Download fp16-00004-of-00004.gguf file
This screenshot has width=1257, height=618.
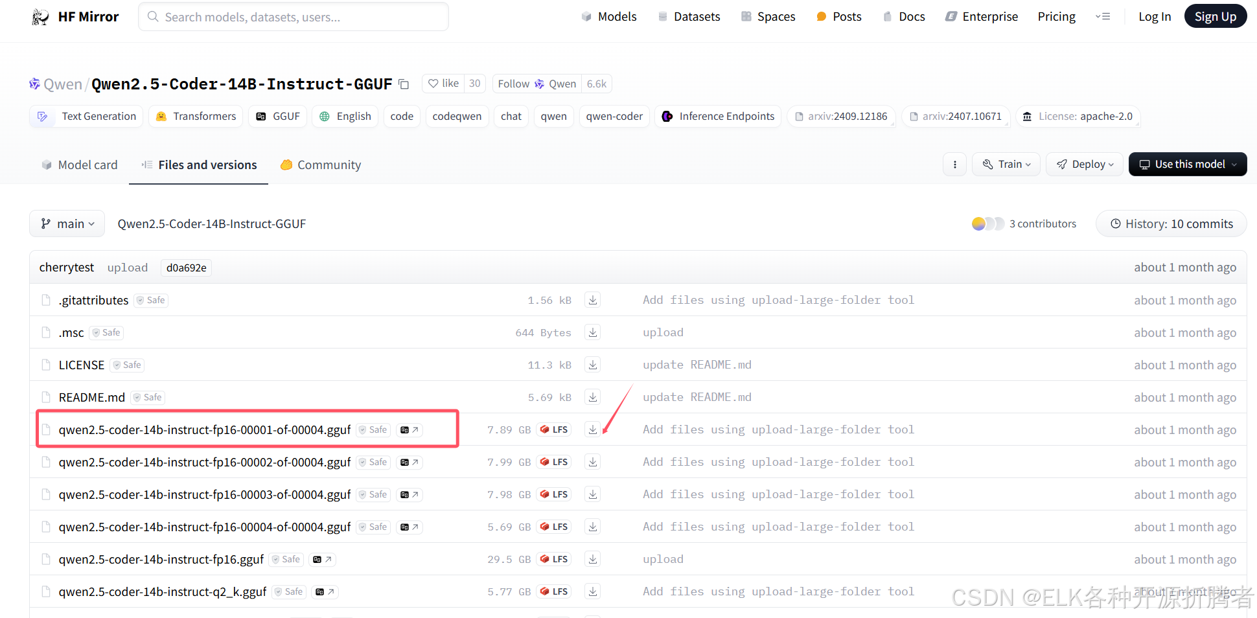(592, 527)
